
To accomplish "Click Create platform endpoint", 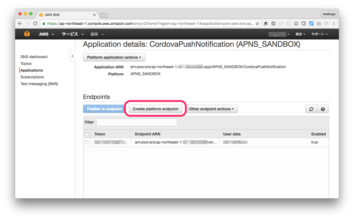I will 156,109.
